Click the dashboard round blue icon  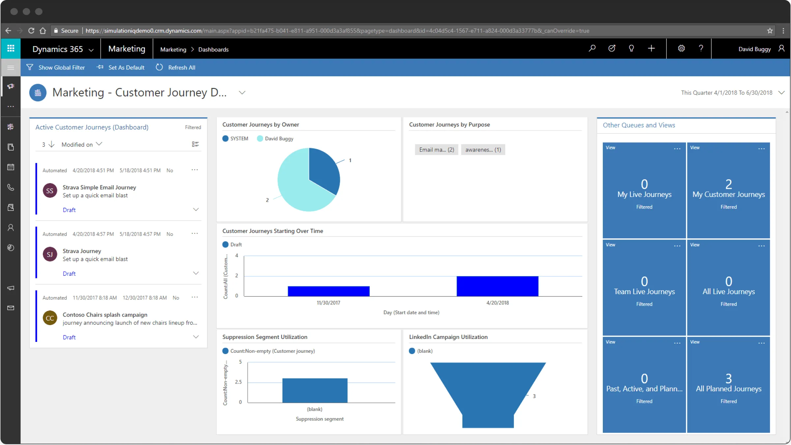38,93
